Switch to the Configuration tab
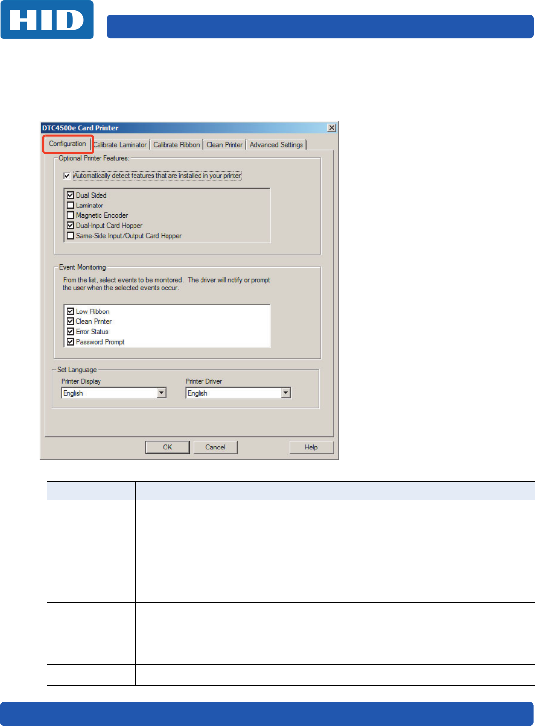The image size is (535, 726). [67, 144]
